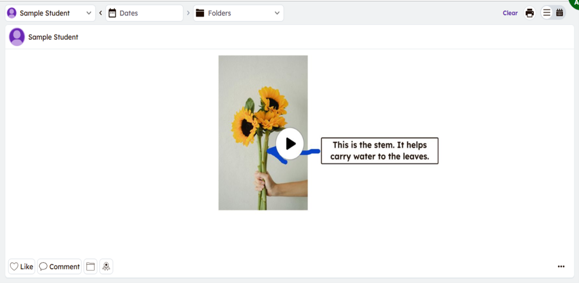The width and height of the screenshot is (579, 283).
Task: Click Sample Student's avatar in the post header
Action: pos(17,37)
